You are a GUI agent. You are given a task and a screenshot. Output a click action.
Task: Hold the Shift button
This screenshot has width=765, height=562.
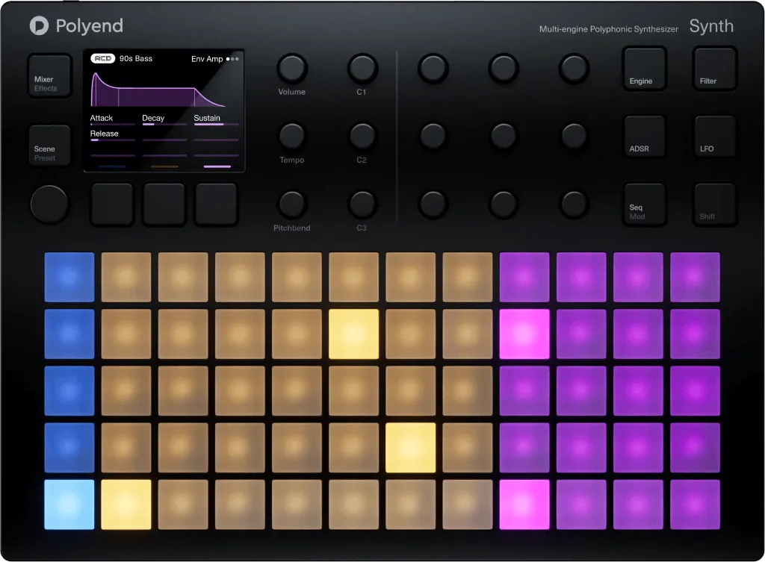[714, 204]
